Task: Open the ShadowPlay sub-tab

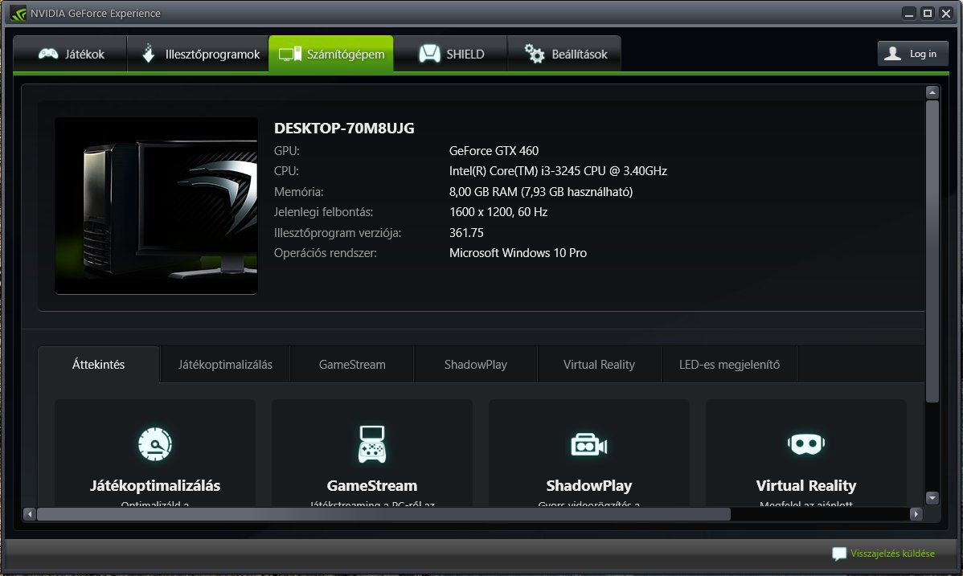Action: pos(475,364)
